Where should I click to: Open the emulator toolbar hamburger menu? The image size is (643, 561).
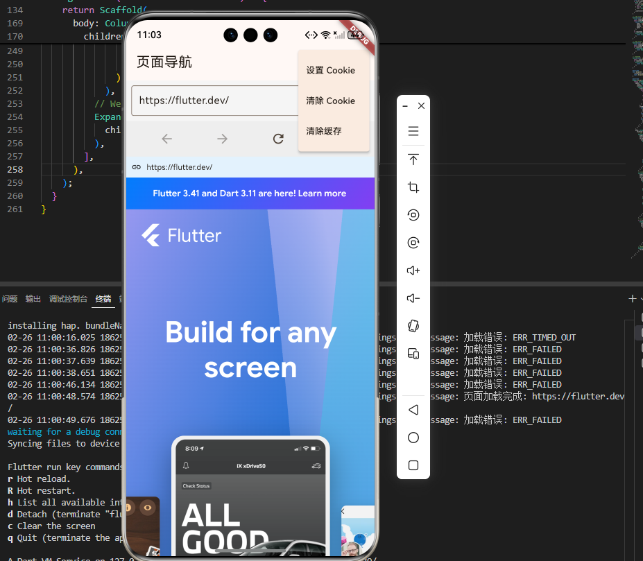point(413,131)
